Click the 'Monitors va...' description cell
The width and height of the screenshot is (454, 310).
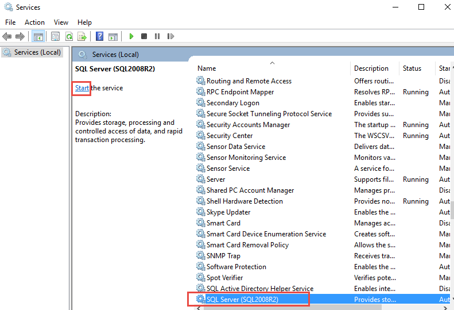375,158
